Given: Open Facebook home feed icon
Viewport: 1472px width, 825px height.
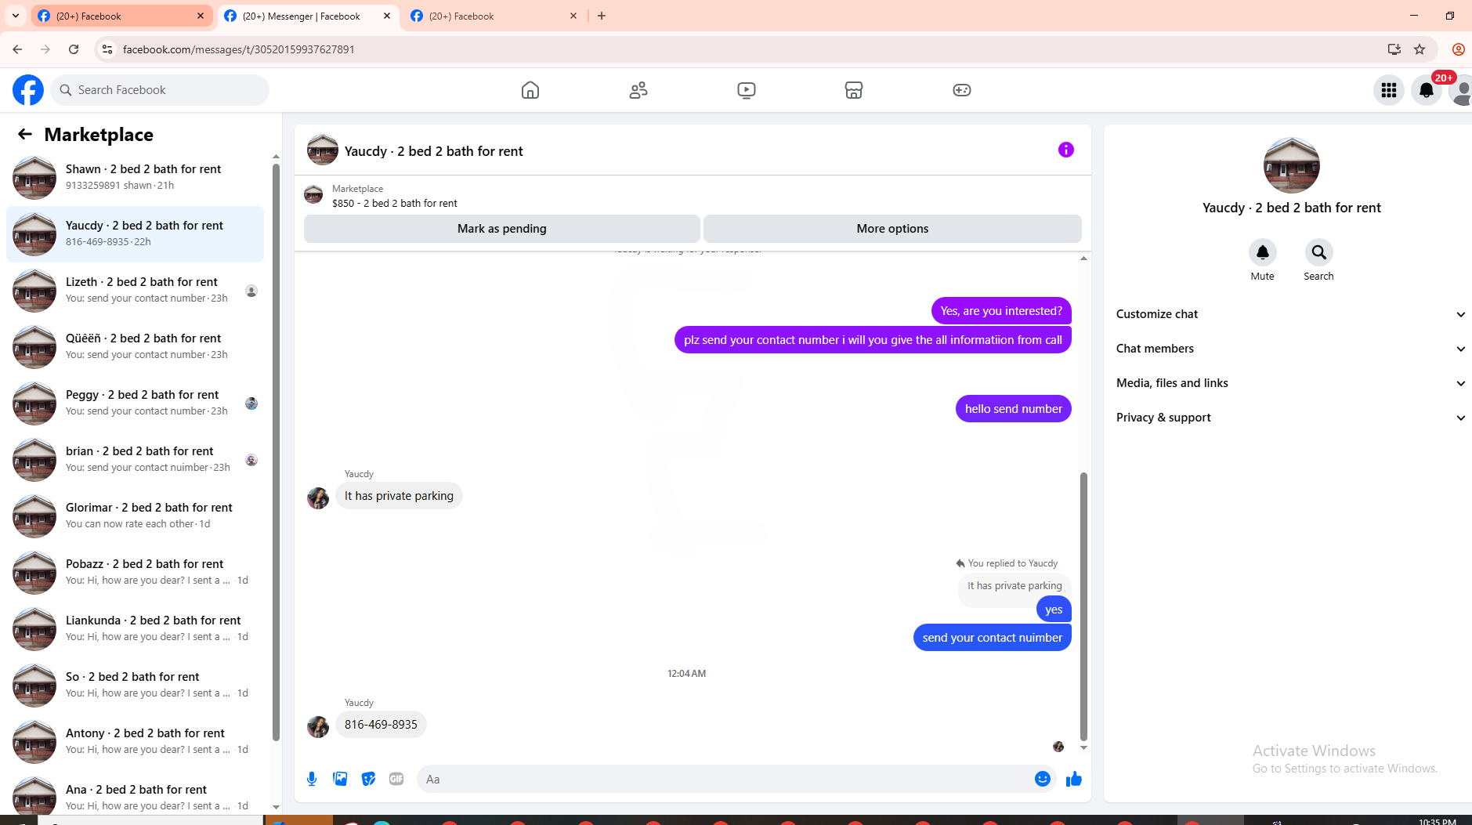Looking at the screenshot, I should tap(530, 90).
